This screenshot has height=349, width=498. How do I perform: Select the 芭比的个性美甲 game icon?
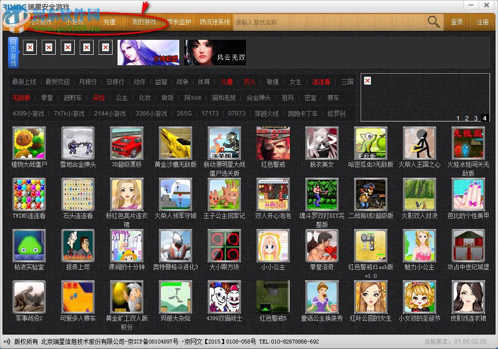coord(468,194)
